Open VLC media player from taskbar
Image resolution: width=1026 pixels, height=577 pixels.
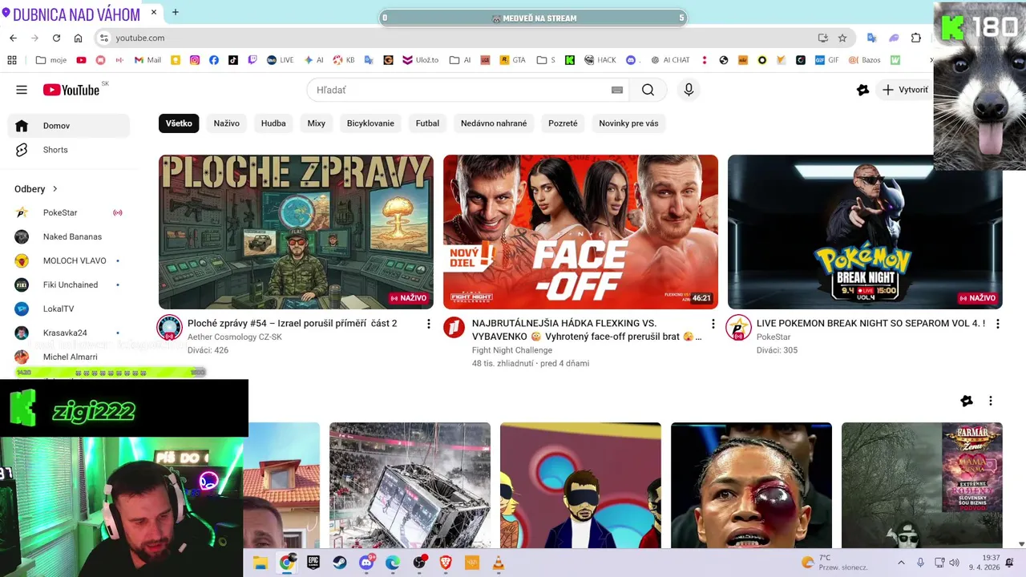499,563
